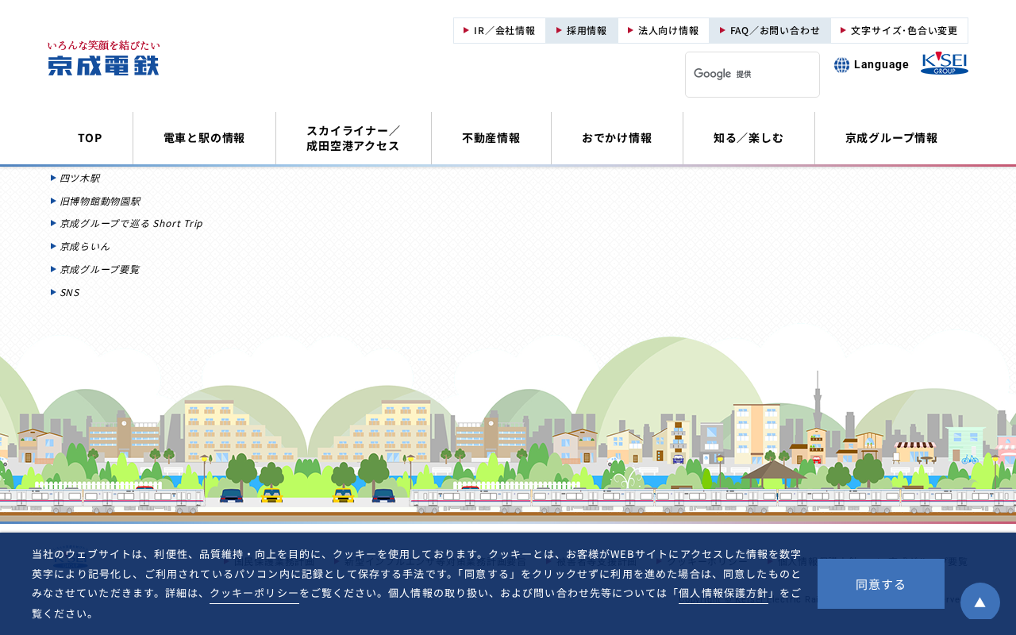Click the globe Language icon
This screenshot has height=635, width=1016.
tap(841, 65)
